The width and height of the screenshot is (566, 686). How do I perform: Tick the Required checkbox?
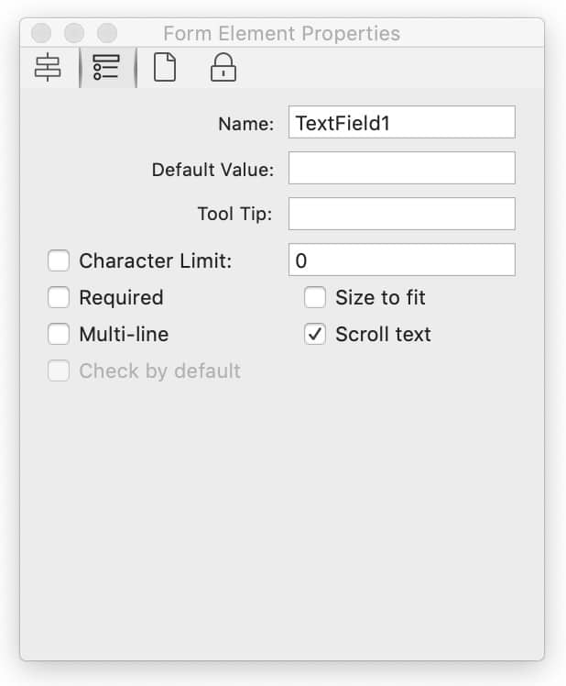pos(59,298)
